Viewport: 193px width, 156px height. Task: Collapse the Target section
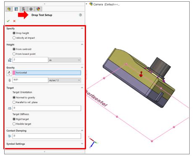point(82,88)
